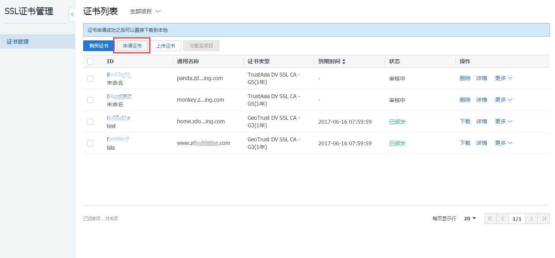Open the 全部项目 project dropdown

coord(145,11)
